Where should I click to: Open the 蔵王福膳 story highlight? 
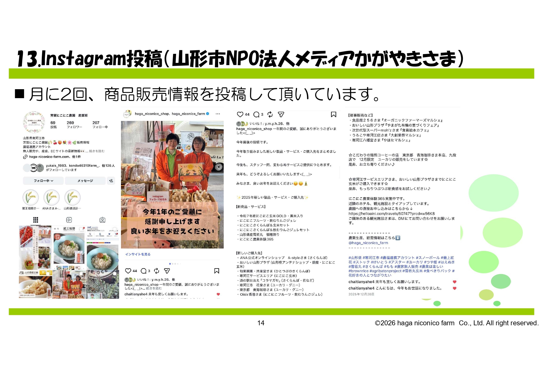tap(31, 198)
